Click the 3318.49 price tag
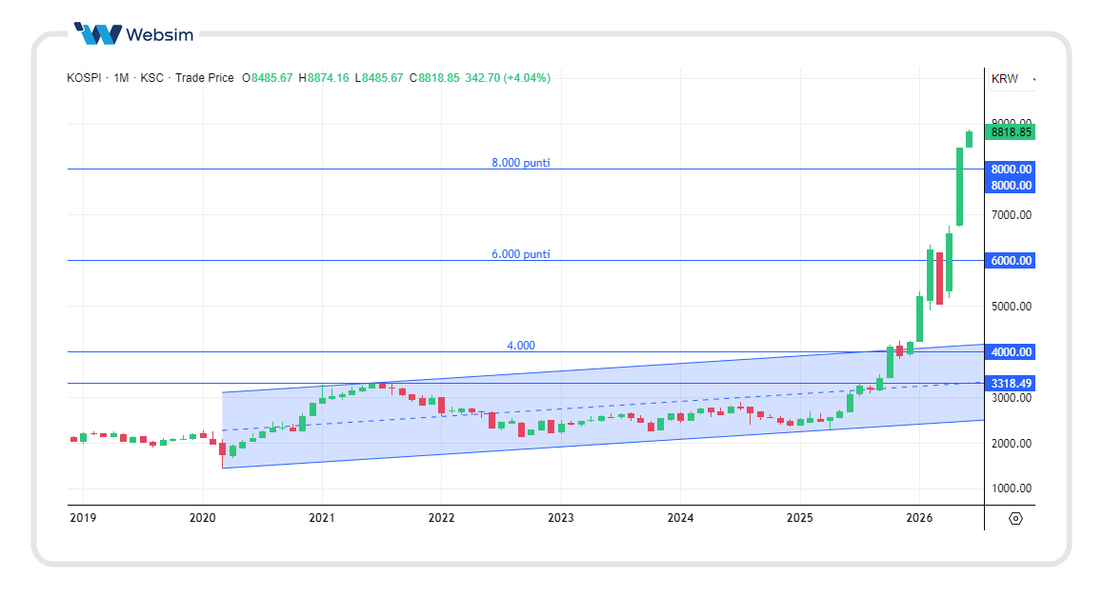 tap(1011, 384)
